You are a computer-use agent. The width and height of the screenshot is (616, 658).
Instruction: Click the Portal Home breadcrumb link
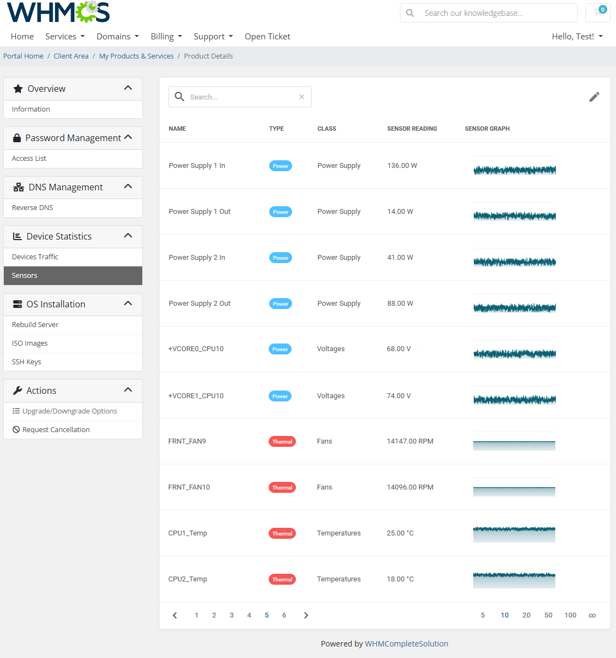pos(24,56)
